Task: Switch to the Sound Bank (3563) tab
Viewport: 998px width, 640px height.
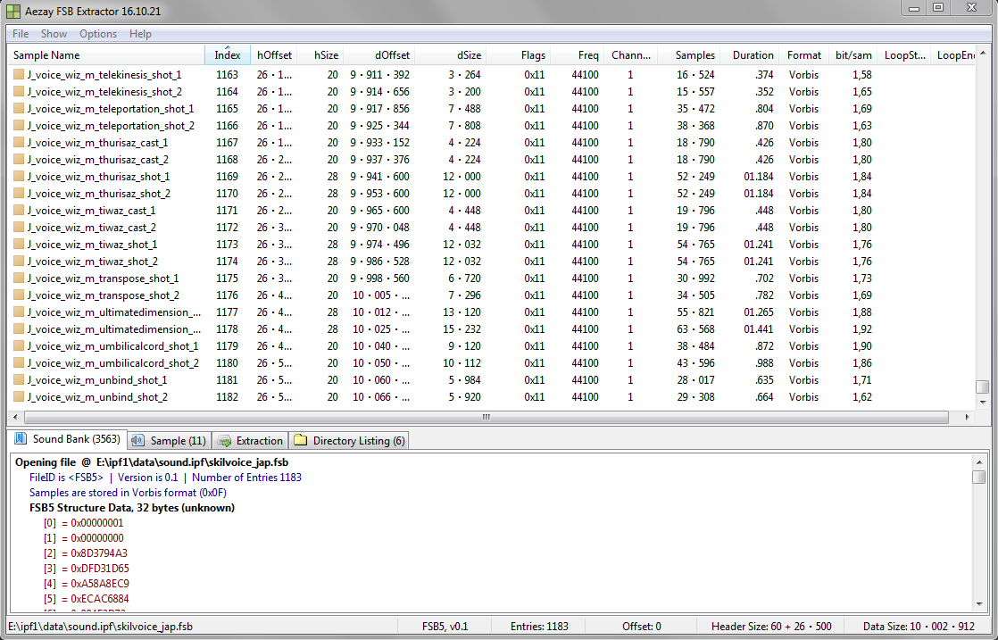Action: click(68, 439)
